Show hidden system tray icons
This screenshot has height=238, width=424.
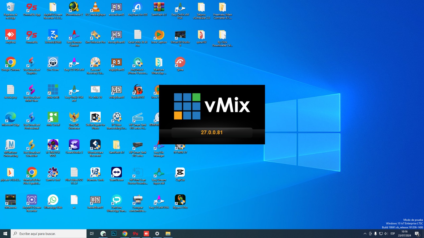click(365, 234)
